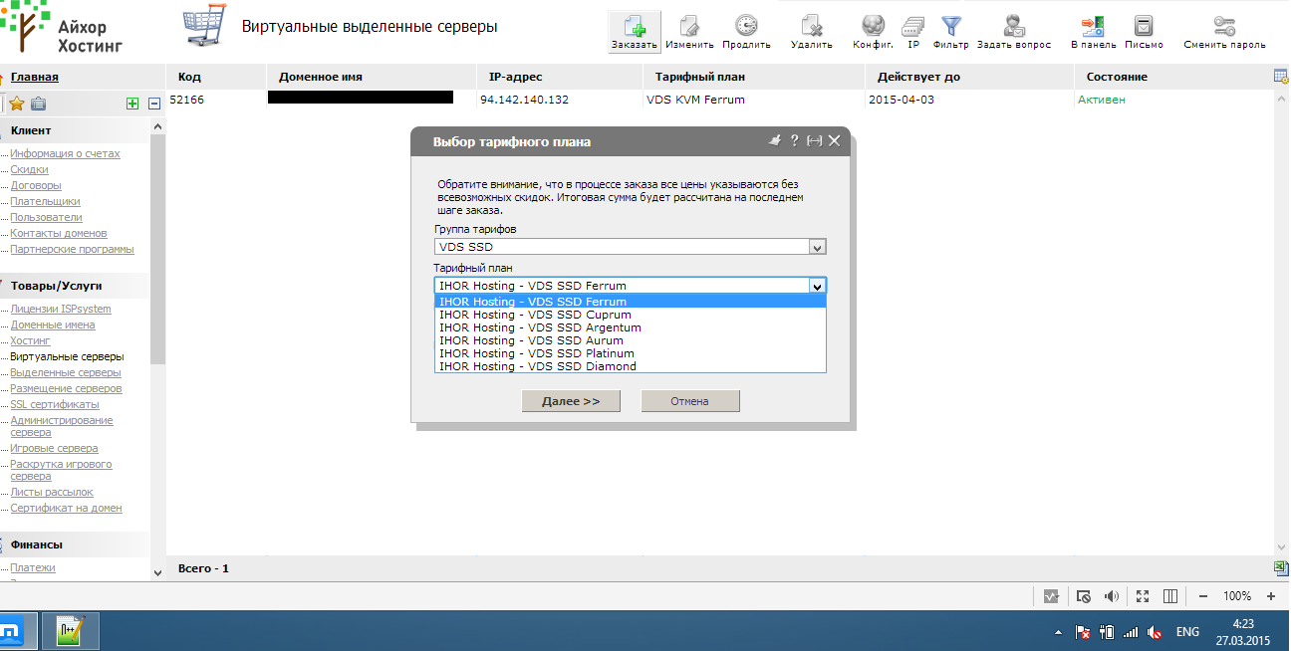
Task: Open Информация о счетах link
Action: [65, 153]
